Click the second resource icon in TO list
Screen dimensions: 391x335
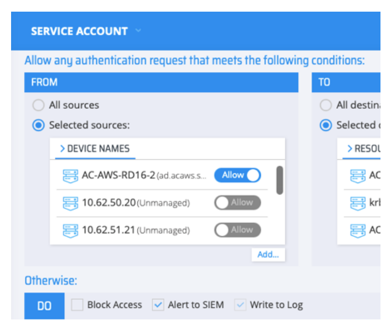(358, 203)
